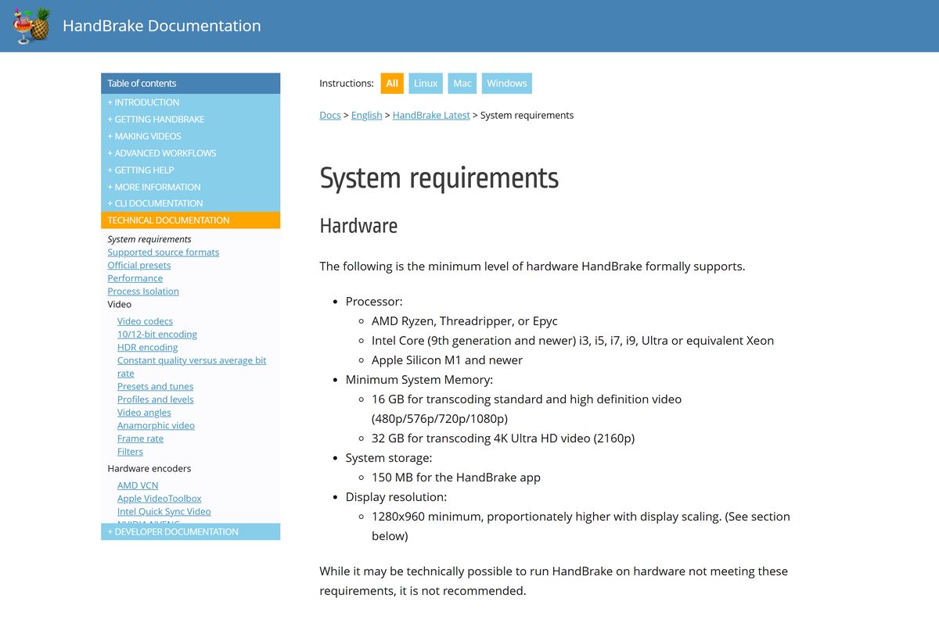This screenshot has width=939, height=619.
Task: Switch instructions filter to Windows
Action: [507, 84]
